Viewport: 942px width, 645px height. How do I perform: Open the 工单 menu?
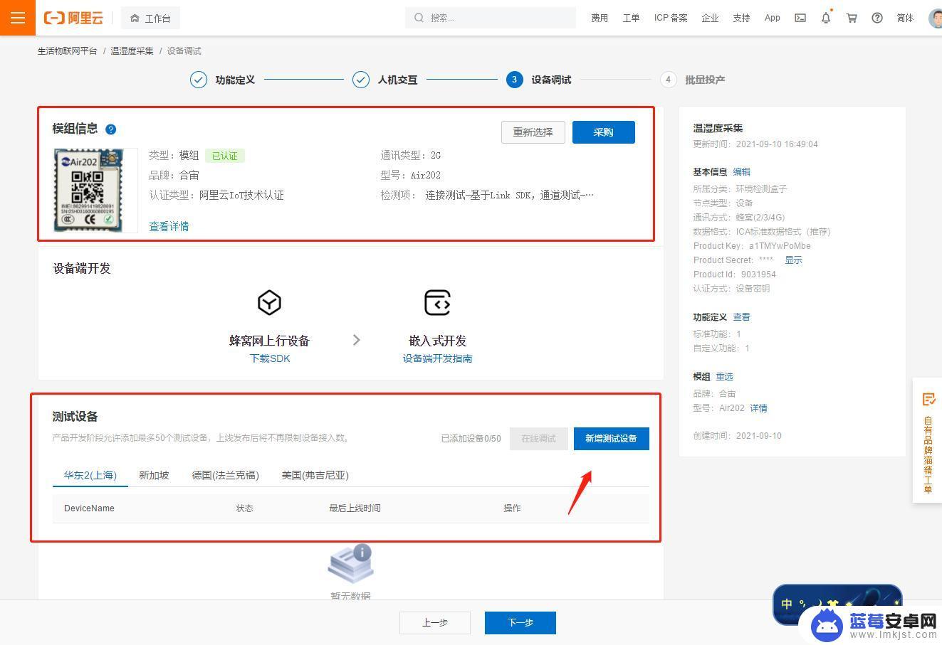pos(631,18)
